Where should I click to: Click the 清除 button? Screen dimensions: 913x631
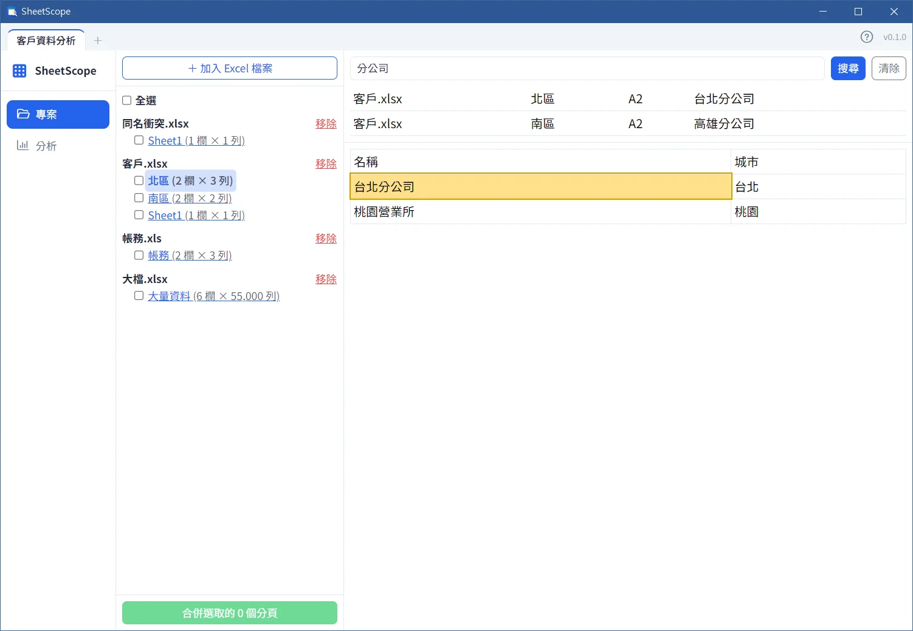pyautogui.click(x=889, y=68)
